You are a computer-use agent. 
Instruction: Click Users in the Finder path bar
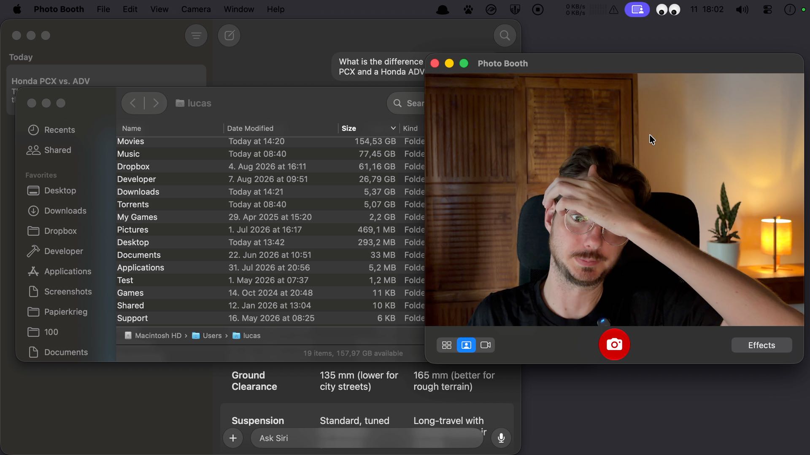[x=207, y=336]
